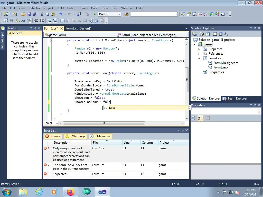Open the Properties Window toolbar icon
This screenshot has width=263, height=197.
click(189, 14)
